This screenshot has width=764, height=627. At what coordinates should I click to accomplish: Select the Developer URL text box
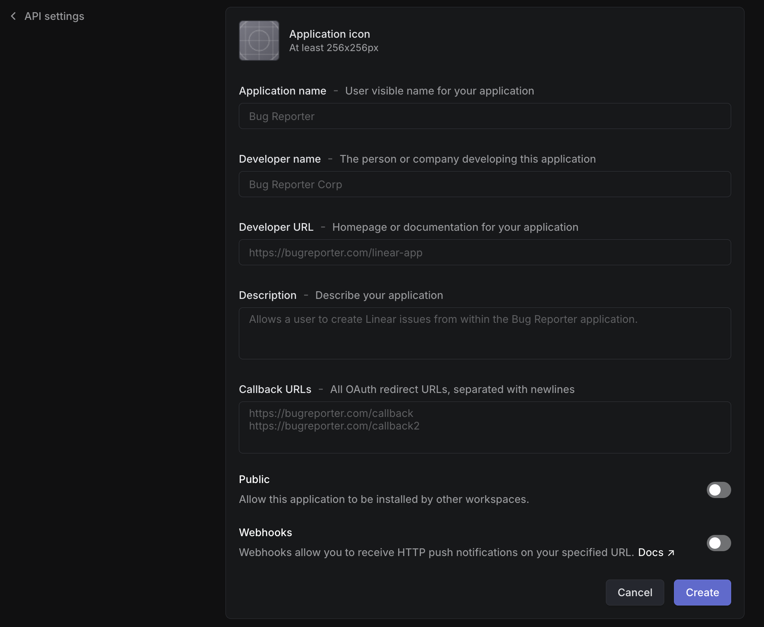[485, 253]
